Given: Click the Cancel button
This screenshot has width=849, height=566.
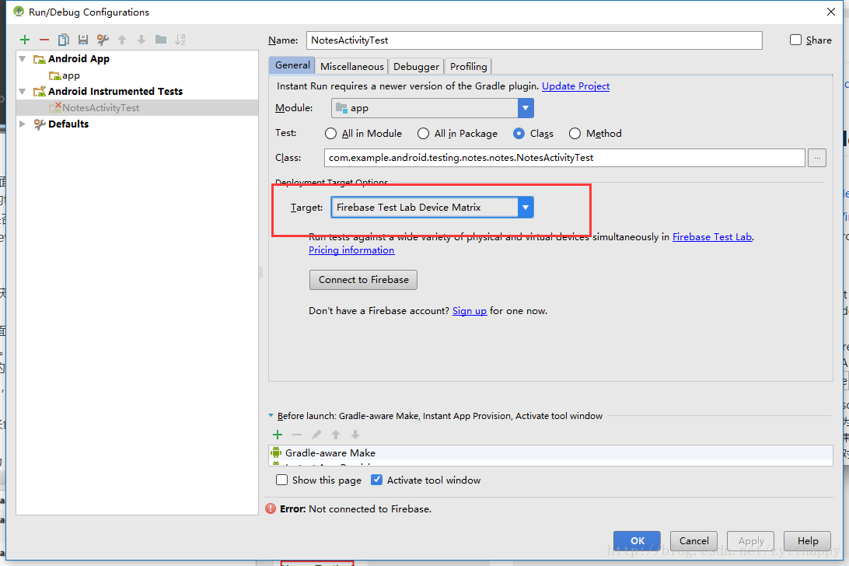Looking at the screenshot, I should tap(694, 540).
